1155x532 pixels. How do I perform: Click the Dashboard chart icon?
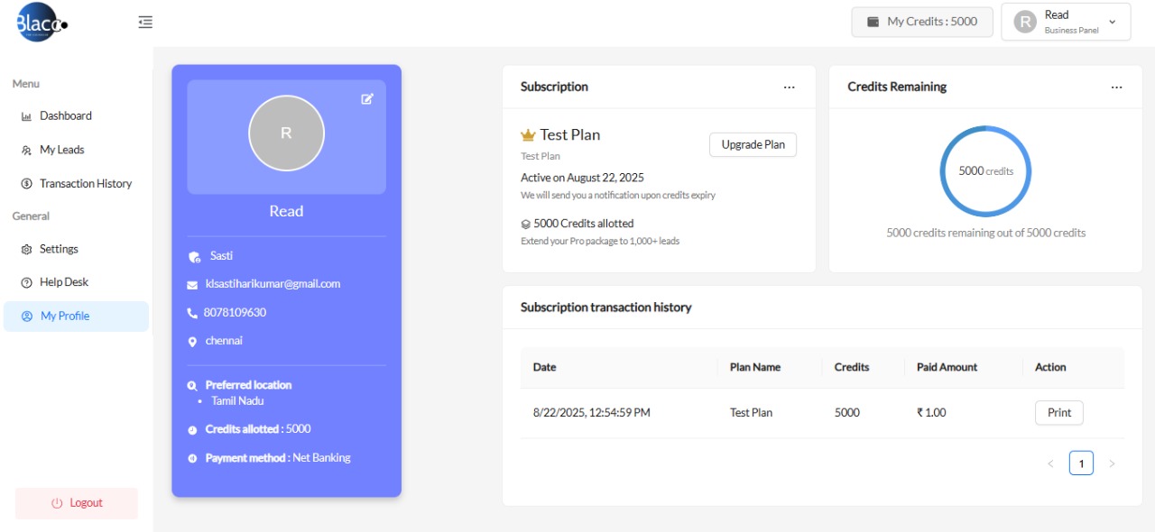(x=26, y=116)
